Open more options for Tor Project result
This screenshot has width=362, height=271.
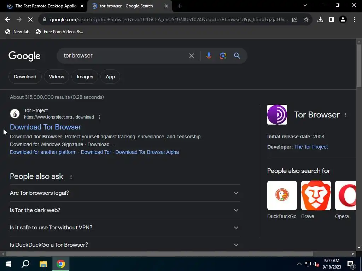pyautogui.click(x=99, y=117)
